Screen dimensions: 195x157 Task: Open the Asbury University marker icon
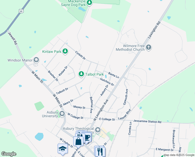[62, 114]
